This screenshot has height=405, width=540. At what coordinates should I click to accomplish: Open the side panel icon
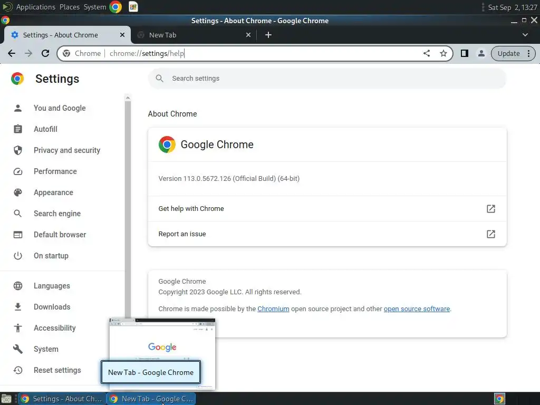coord(464,53)
